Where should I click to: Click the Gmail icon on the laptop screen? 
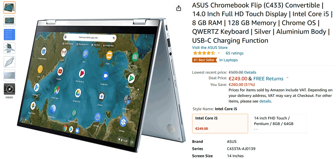tap(64, 52)
